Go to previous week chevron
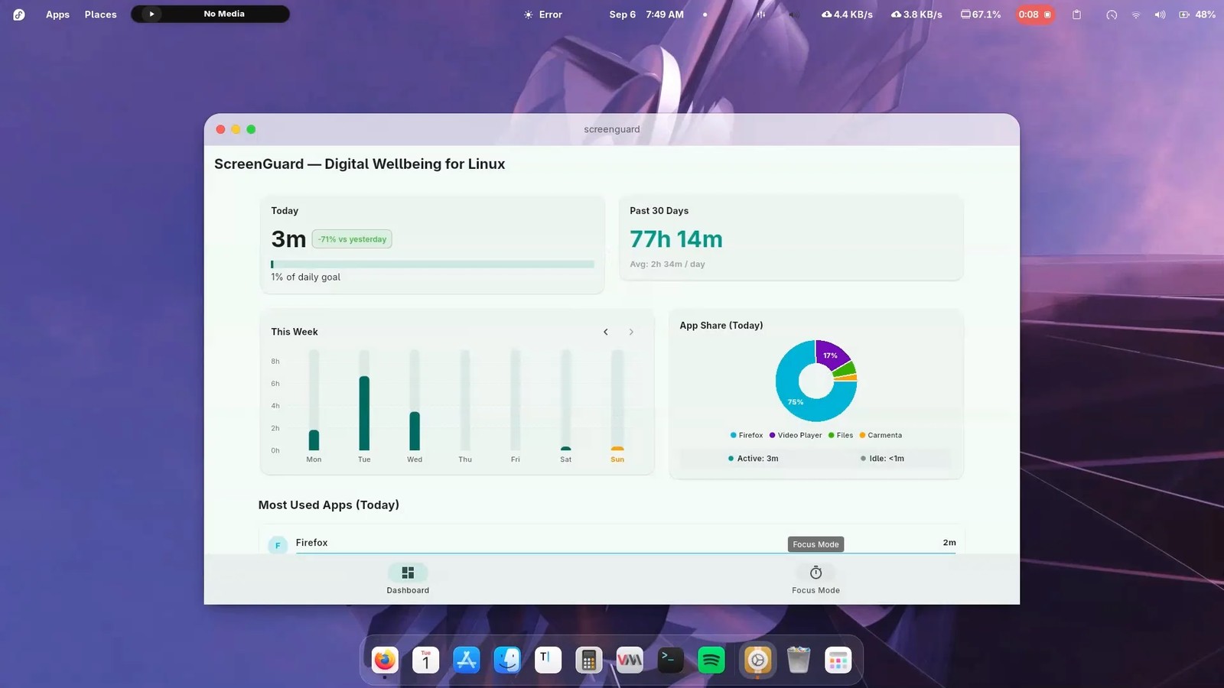 (x=606, y=332)
